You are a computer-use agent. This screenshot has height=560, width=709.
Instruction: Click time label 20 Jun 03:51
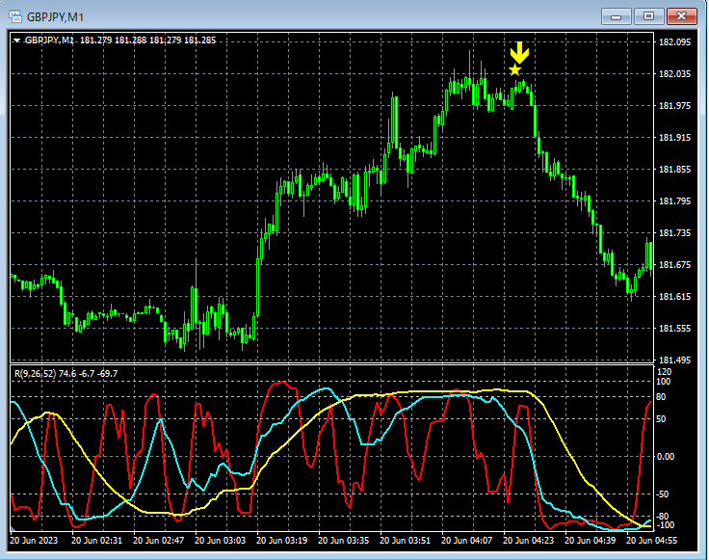coord(405,541)
